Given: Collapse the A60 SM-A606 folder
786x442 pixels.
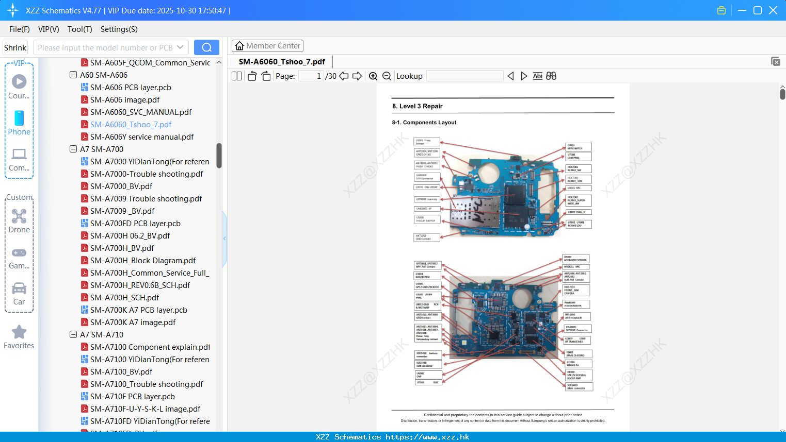Looking at the screenshot, I should click(x=73, y=75).
